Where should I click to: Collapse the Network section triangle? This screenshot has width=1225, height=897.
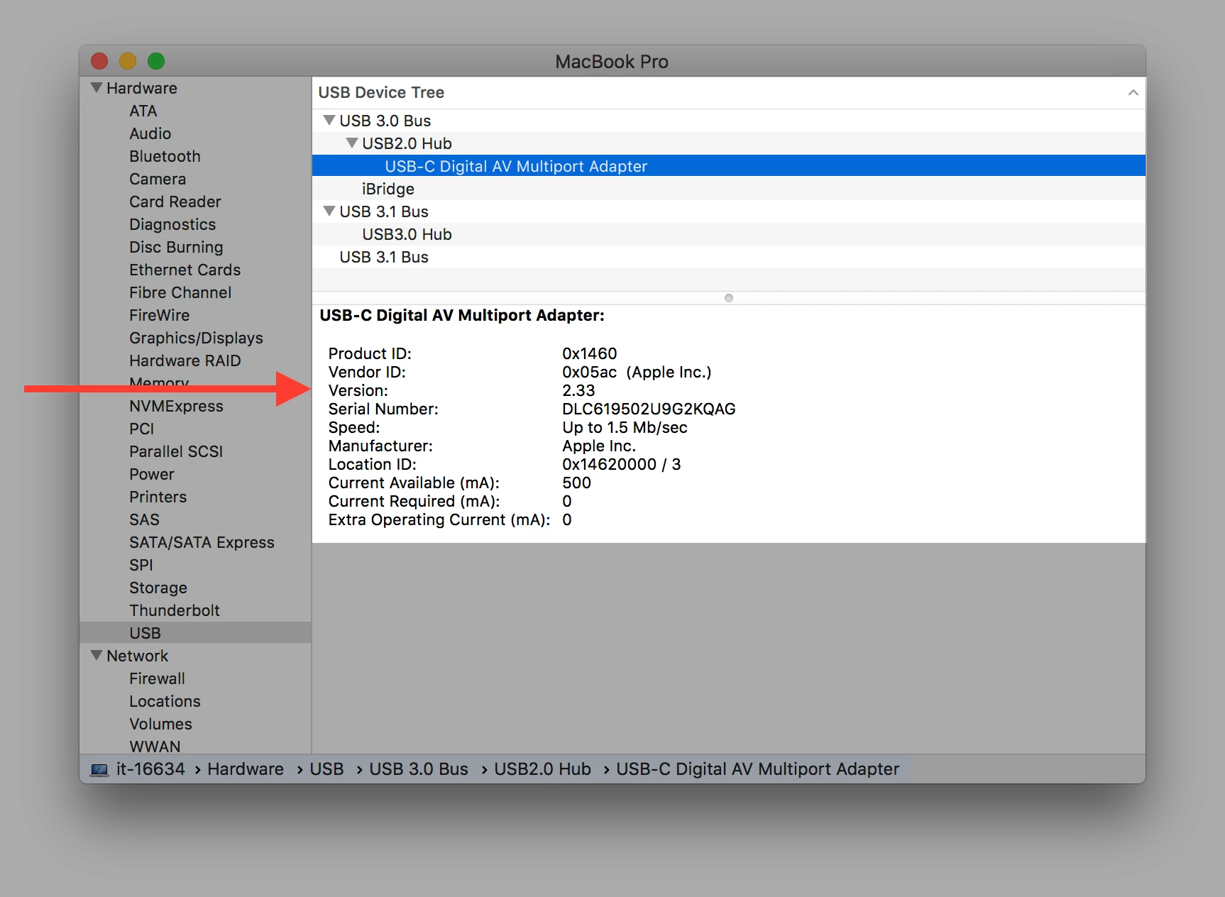coord(97,656)
